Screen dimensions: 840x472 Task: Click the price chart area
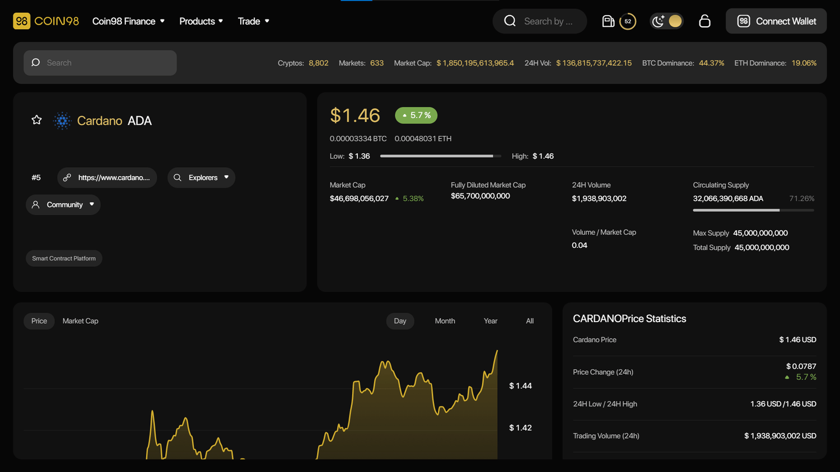260,400
